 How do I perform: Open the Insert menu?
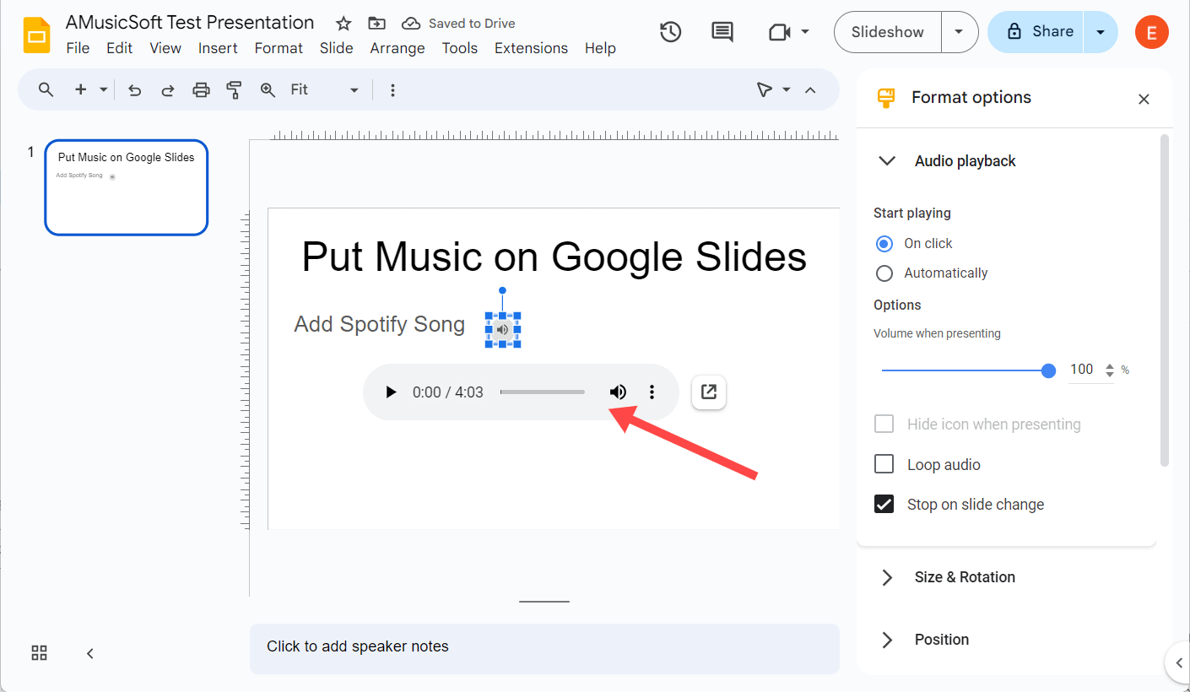click(x=218, y=48)
